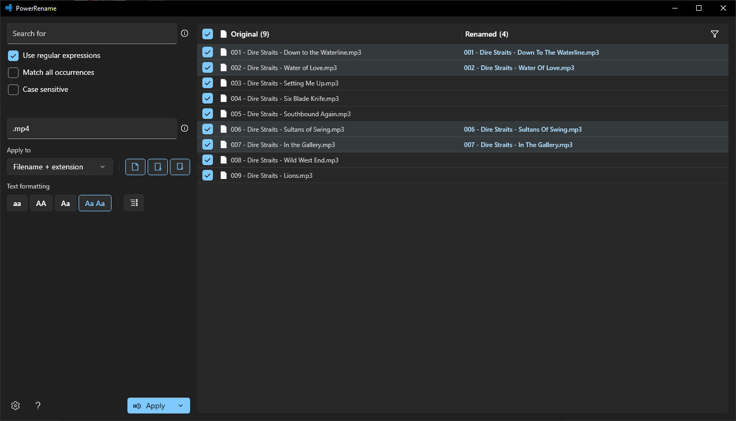Toggle 'Aa Aa' title case formatting
This screenshot has height=421, width=736.
[95, 203]
